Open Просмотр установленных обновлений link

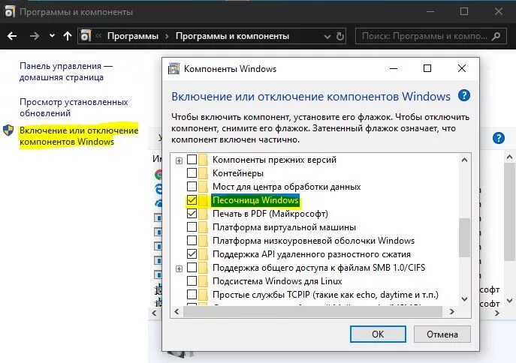tap(74, 107)
